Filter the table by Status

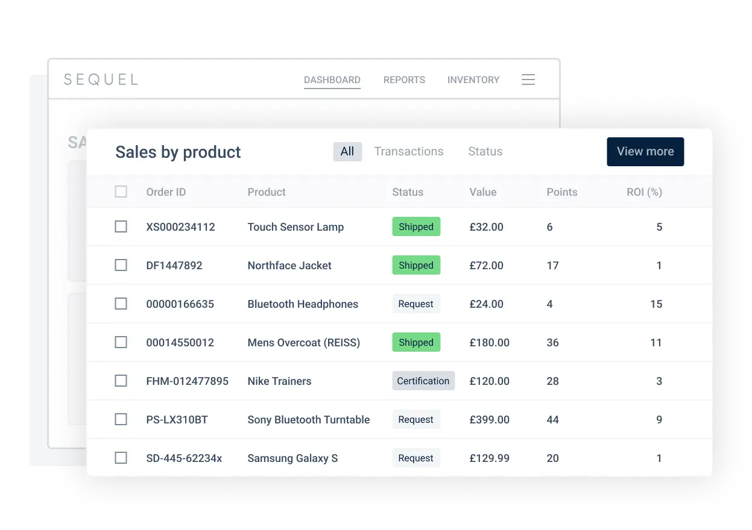click(x=485, y=151)
